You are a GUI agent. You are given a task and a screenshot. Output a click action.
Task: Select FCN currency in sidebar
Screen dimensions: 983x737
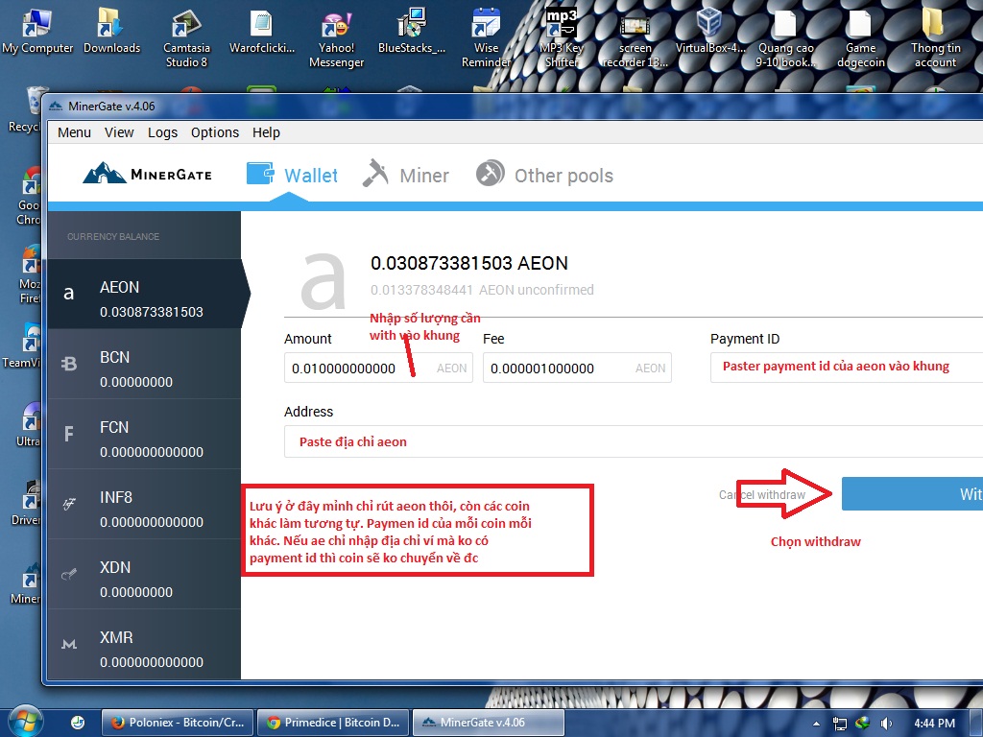(145, 435)
